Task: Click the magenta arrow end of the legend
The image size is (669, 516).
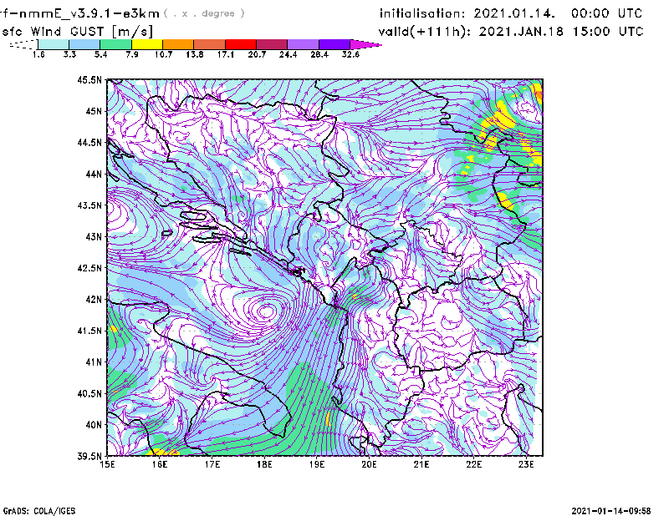Action: (365, 44)
